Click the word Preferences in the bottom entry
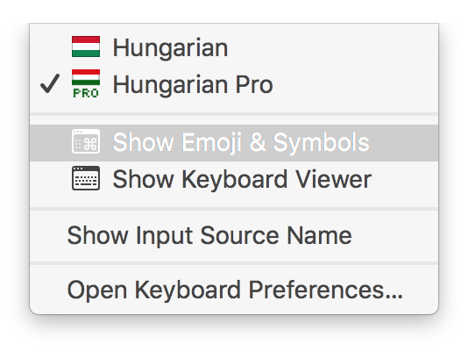Screen dimensions: 468x351 click(x=326, y=290)
